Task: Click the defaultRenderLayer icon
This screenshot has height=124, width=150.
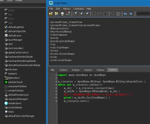Action: [x=6, y=95]
